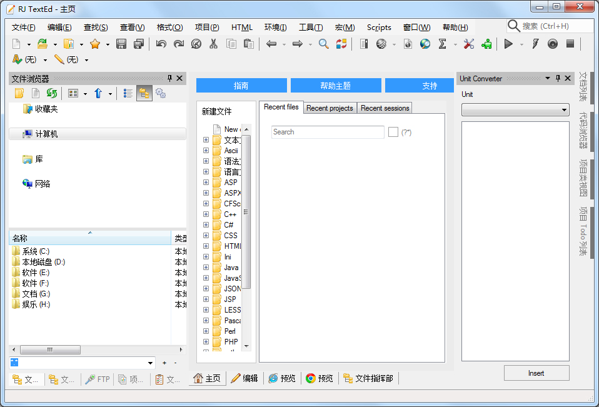Image resolution: width=599 pixels, height=407 pixels.
Task: Click the Copy icon in toolbar
Action: tap(231, 44)
